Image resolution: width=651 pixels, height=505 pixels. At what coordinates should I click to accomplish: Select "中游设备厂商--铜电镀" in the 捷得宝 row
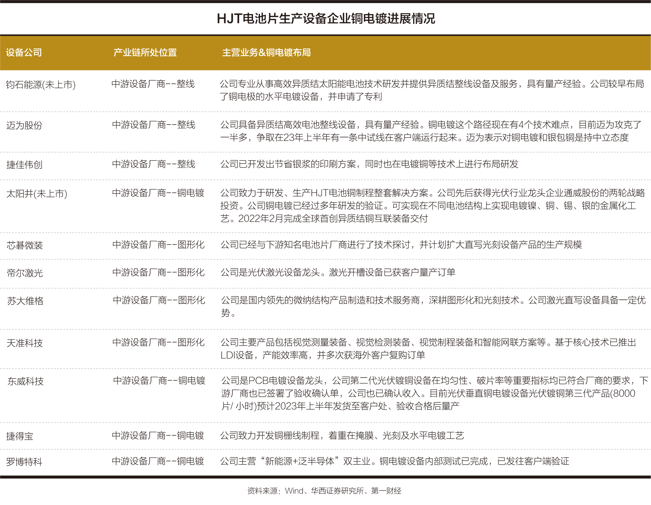158,436
